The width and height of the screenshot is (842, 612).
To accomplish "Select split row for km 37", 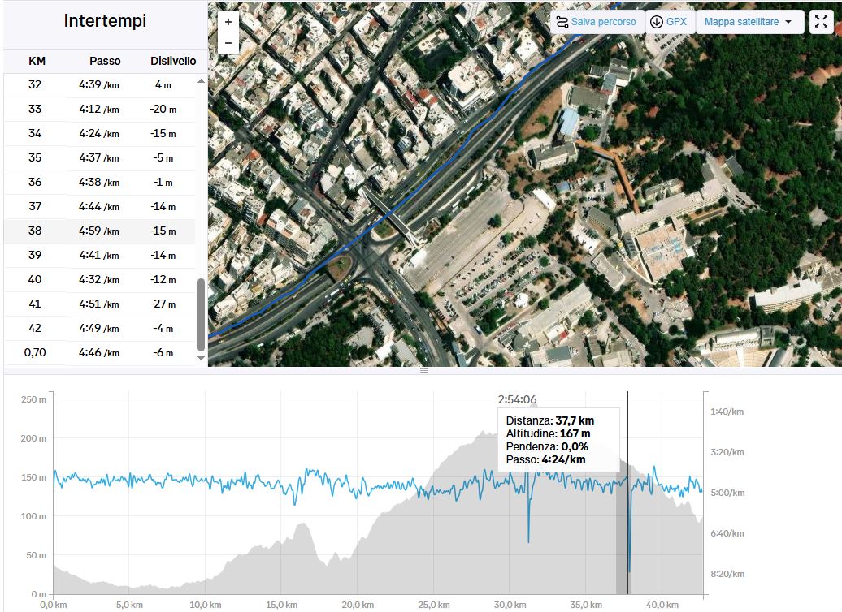I will point(100,206).
